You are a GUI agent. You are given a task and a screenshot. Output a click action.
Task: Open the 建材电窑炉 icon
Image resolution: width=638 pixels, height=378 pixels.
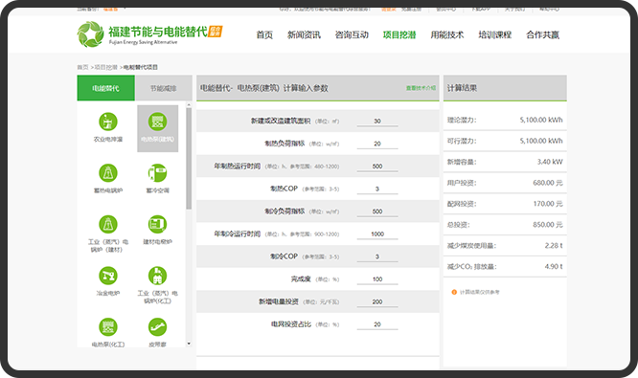pyautogui.click(x=157, y=224)
